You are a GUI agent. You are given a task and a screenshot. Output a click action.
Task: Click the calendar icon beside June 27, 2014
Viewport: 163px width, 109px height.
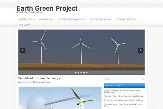pos(19,82)
